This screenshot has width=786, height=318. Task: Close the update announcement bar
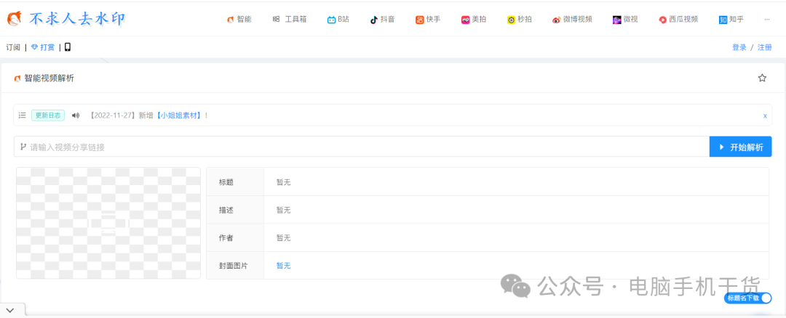pos(765,115)
